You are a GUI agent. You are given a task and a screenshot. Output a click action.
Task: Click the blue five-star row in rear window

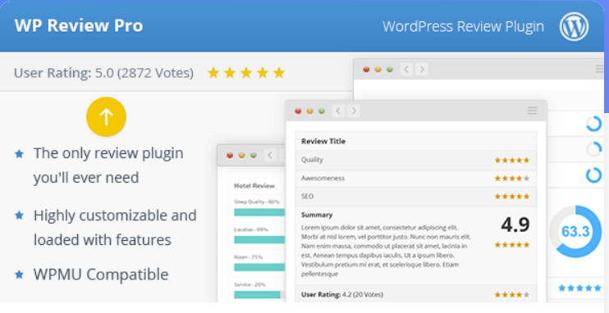point(580,288)
